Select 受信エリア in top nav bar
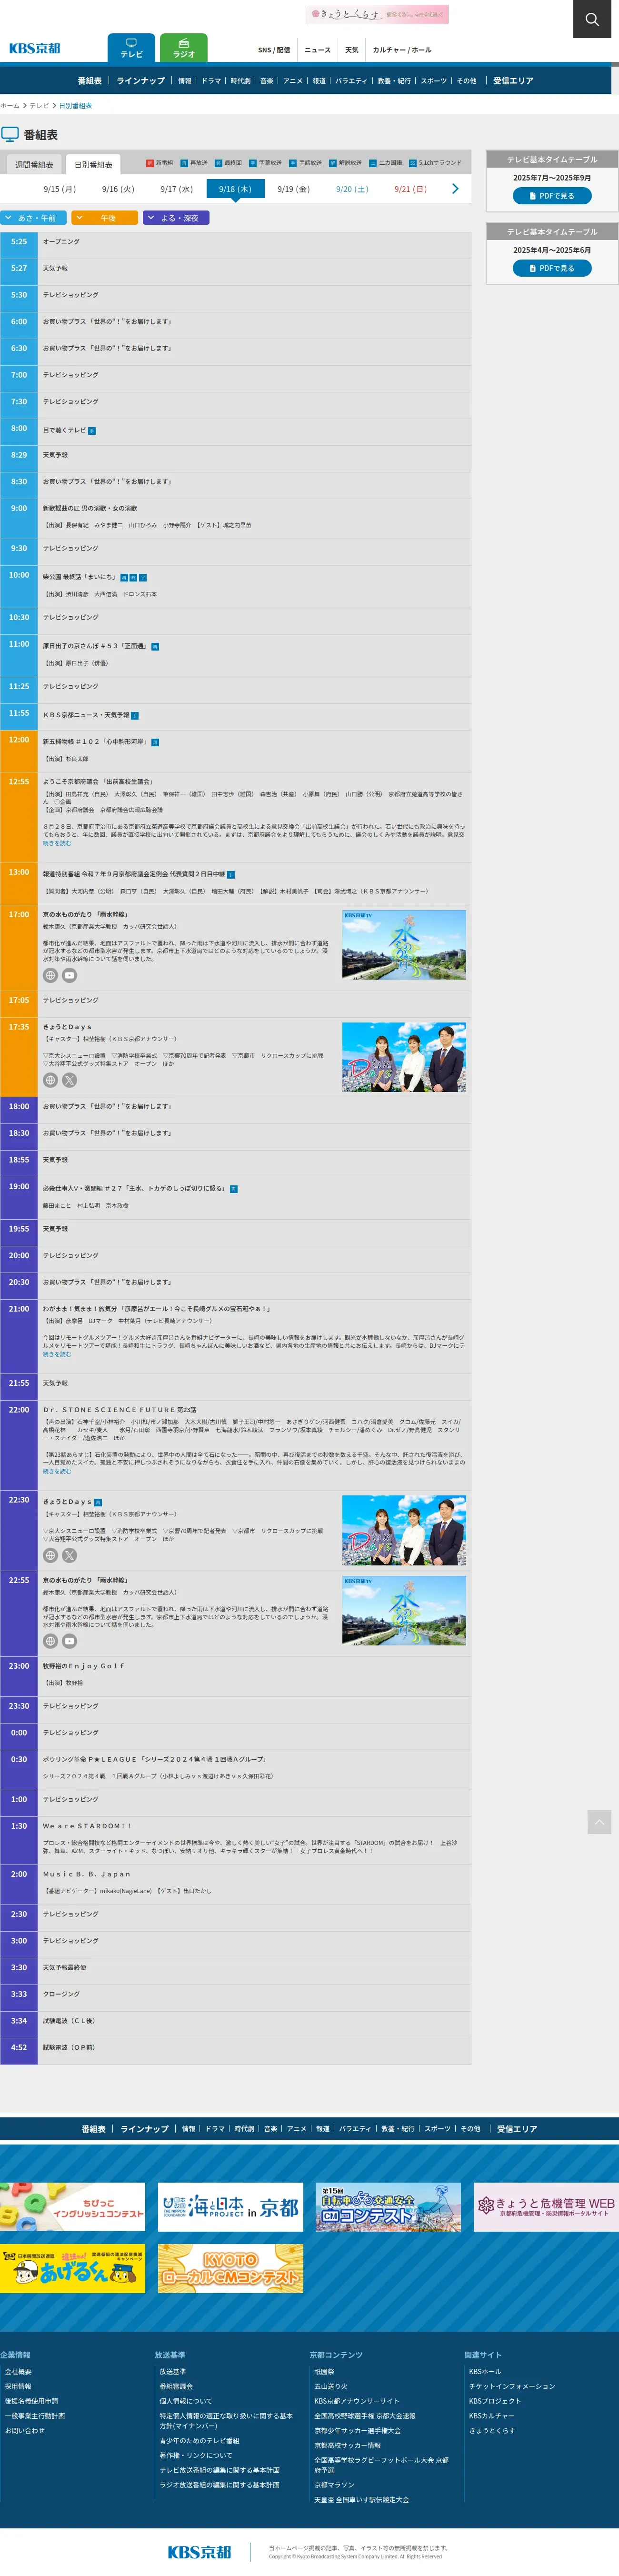619x2576 pixels. tap(513, 81)
